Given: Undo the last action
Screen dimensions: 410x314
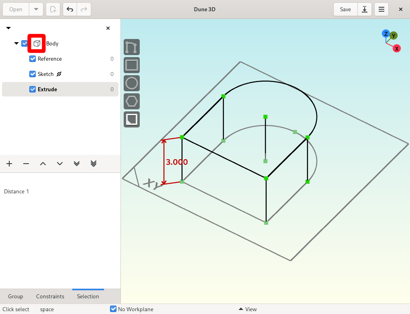Looking at the screenshot, I should [70, 9].
